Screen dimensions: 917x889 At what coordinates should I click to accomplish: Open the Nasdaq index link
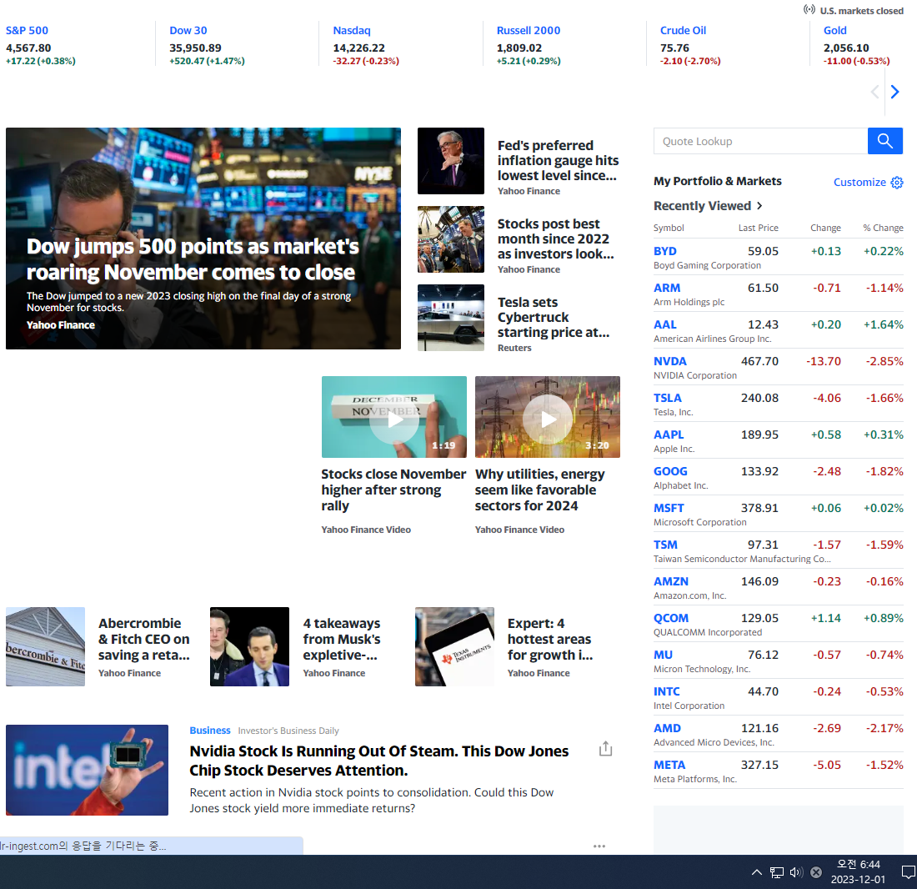tap(352, 30)
